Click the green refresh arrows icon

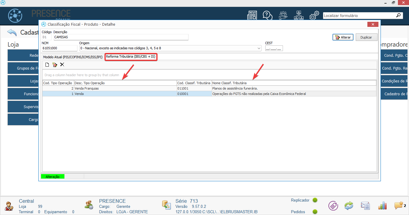click(x=349, y=205)
